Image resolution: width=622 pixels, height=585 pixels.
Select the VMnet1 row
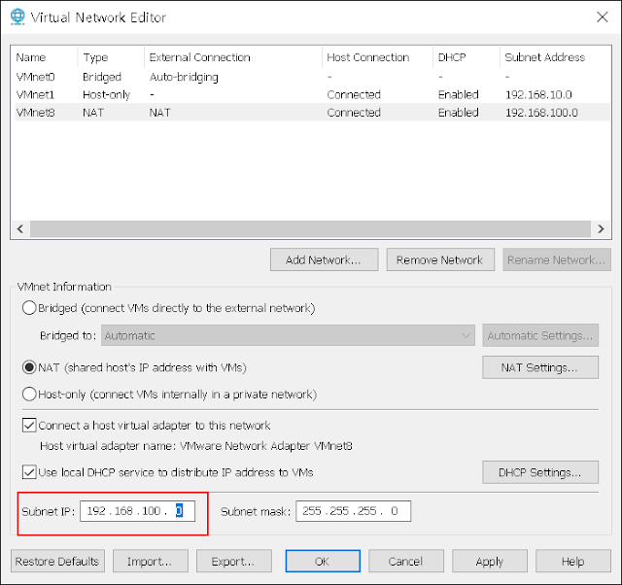pos(312,94)
